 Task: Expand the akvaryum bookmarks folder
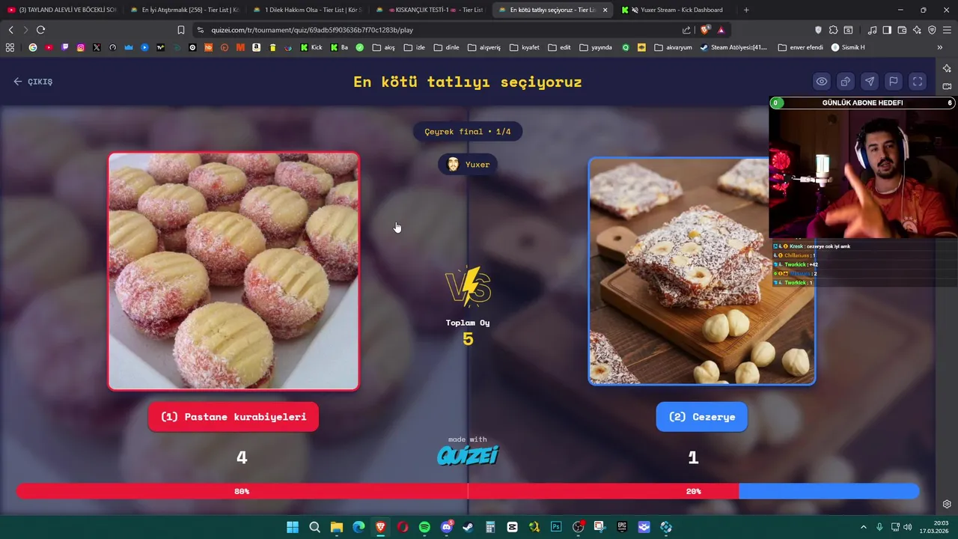pos(673,47)
